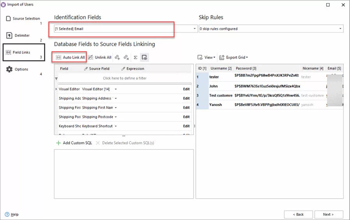Click the Unlink All toolbar button
The width and height of the screenshot is (350, 220).
[100, 57]
